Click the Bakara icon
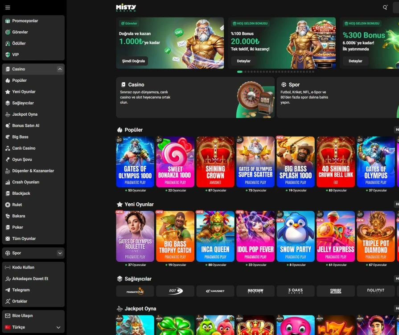 click(x=8, y=216)
